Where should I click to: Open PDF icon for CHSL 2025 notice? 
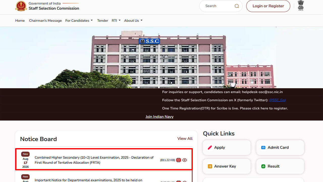click(x=179, y=160)
